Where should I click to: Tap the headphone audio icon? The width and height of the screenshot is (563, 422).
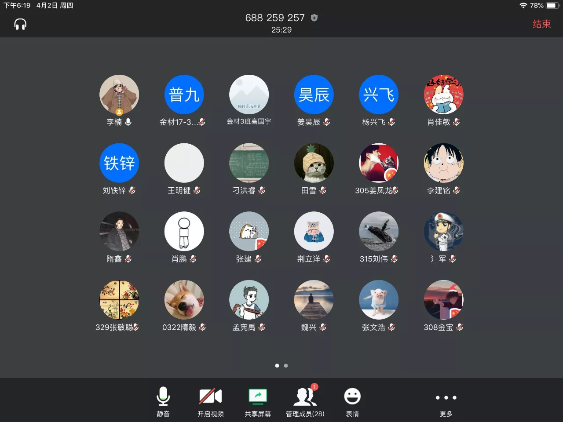20,24
